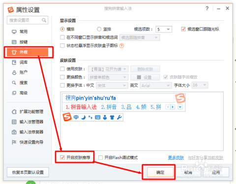This screenshot has height=184, width=236.
Task: Open the 字体大小 16 dropdown
Action: 200,85
